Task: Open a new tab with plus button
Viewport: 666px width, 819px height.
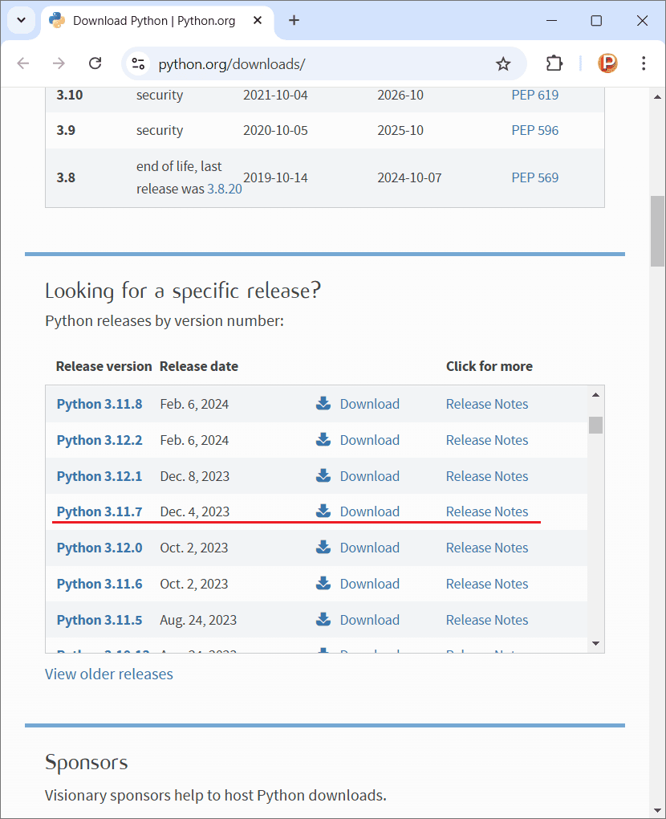Action: tap(294, 20)
